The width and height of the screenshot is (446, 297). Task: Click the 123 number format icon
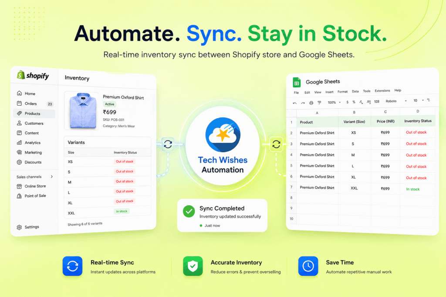click(377, 101)
